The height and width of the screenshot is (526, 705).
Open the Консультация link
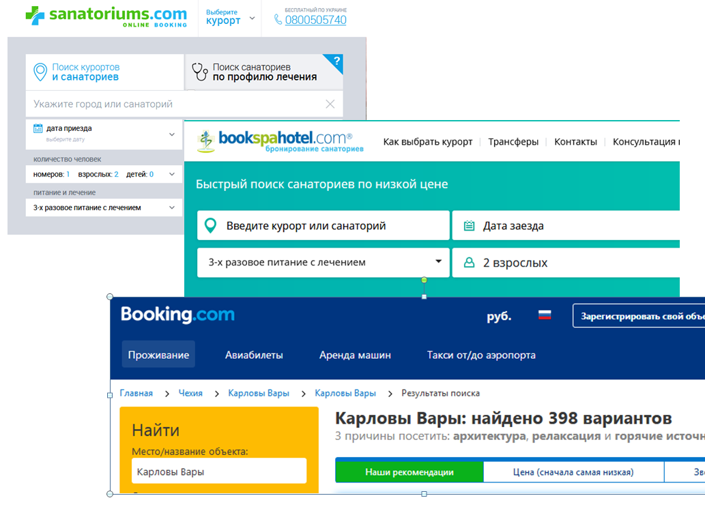tap(646, 142)
